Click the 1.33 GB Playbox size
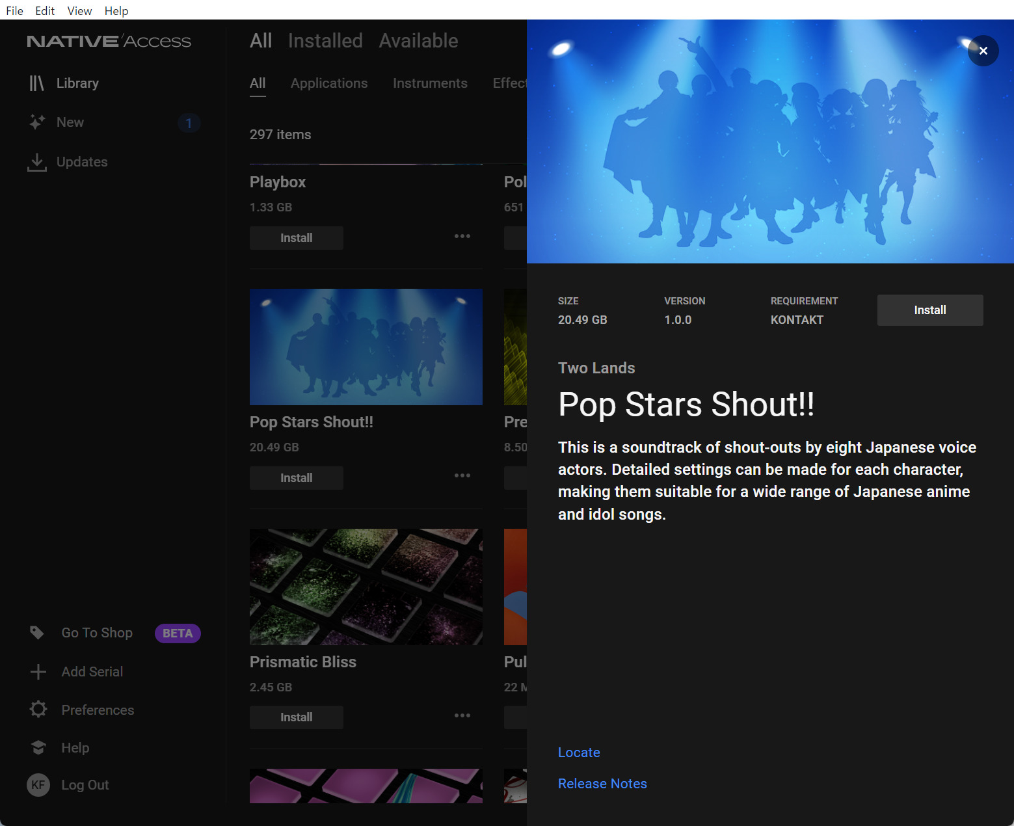The image size is (1014, 826). (x=271, y=207)
